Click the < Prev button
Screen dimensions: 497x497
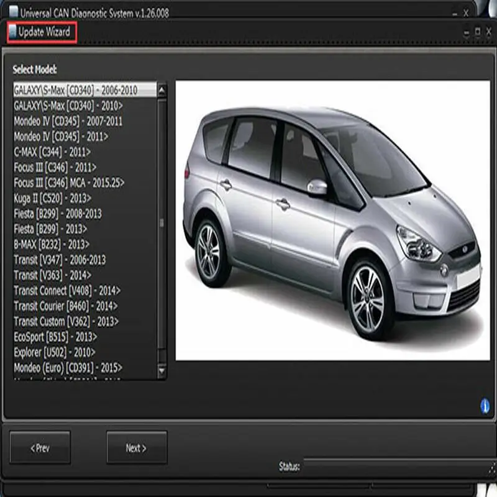coord(40,447)
